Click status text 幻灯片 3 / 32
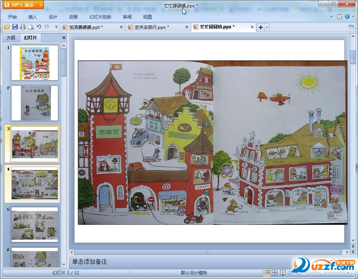358x279 pixels. click(x=66, y=272)
